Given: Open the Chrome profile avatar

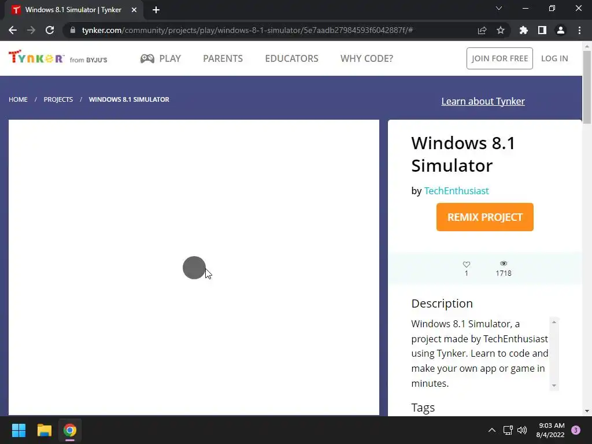Looking at the screenshot, I should 561,30.
